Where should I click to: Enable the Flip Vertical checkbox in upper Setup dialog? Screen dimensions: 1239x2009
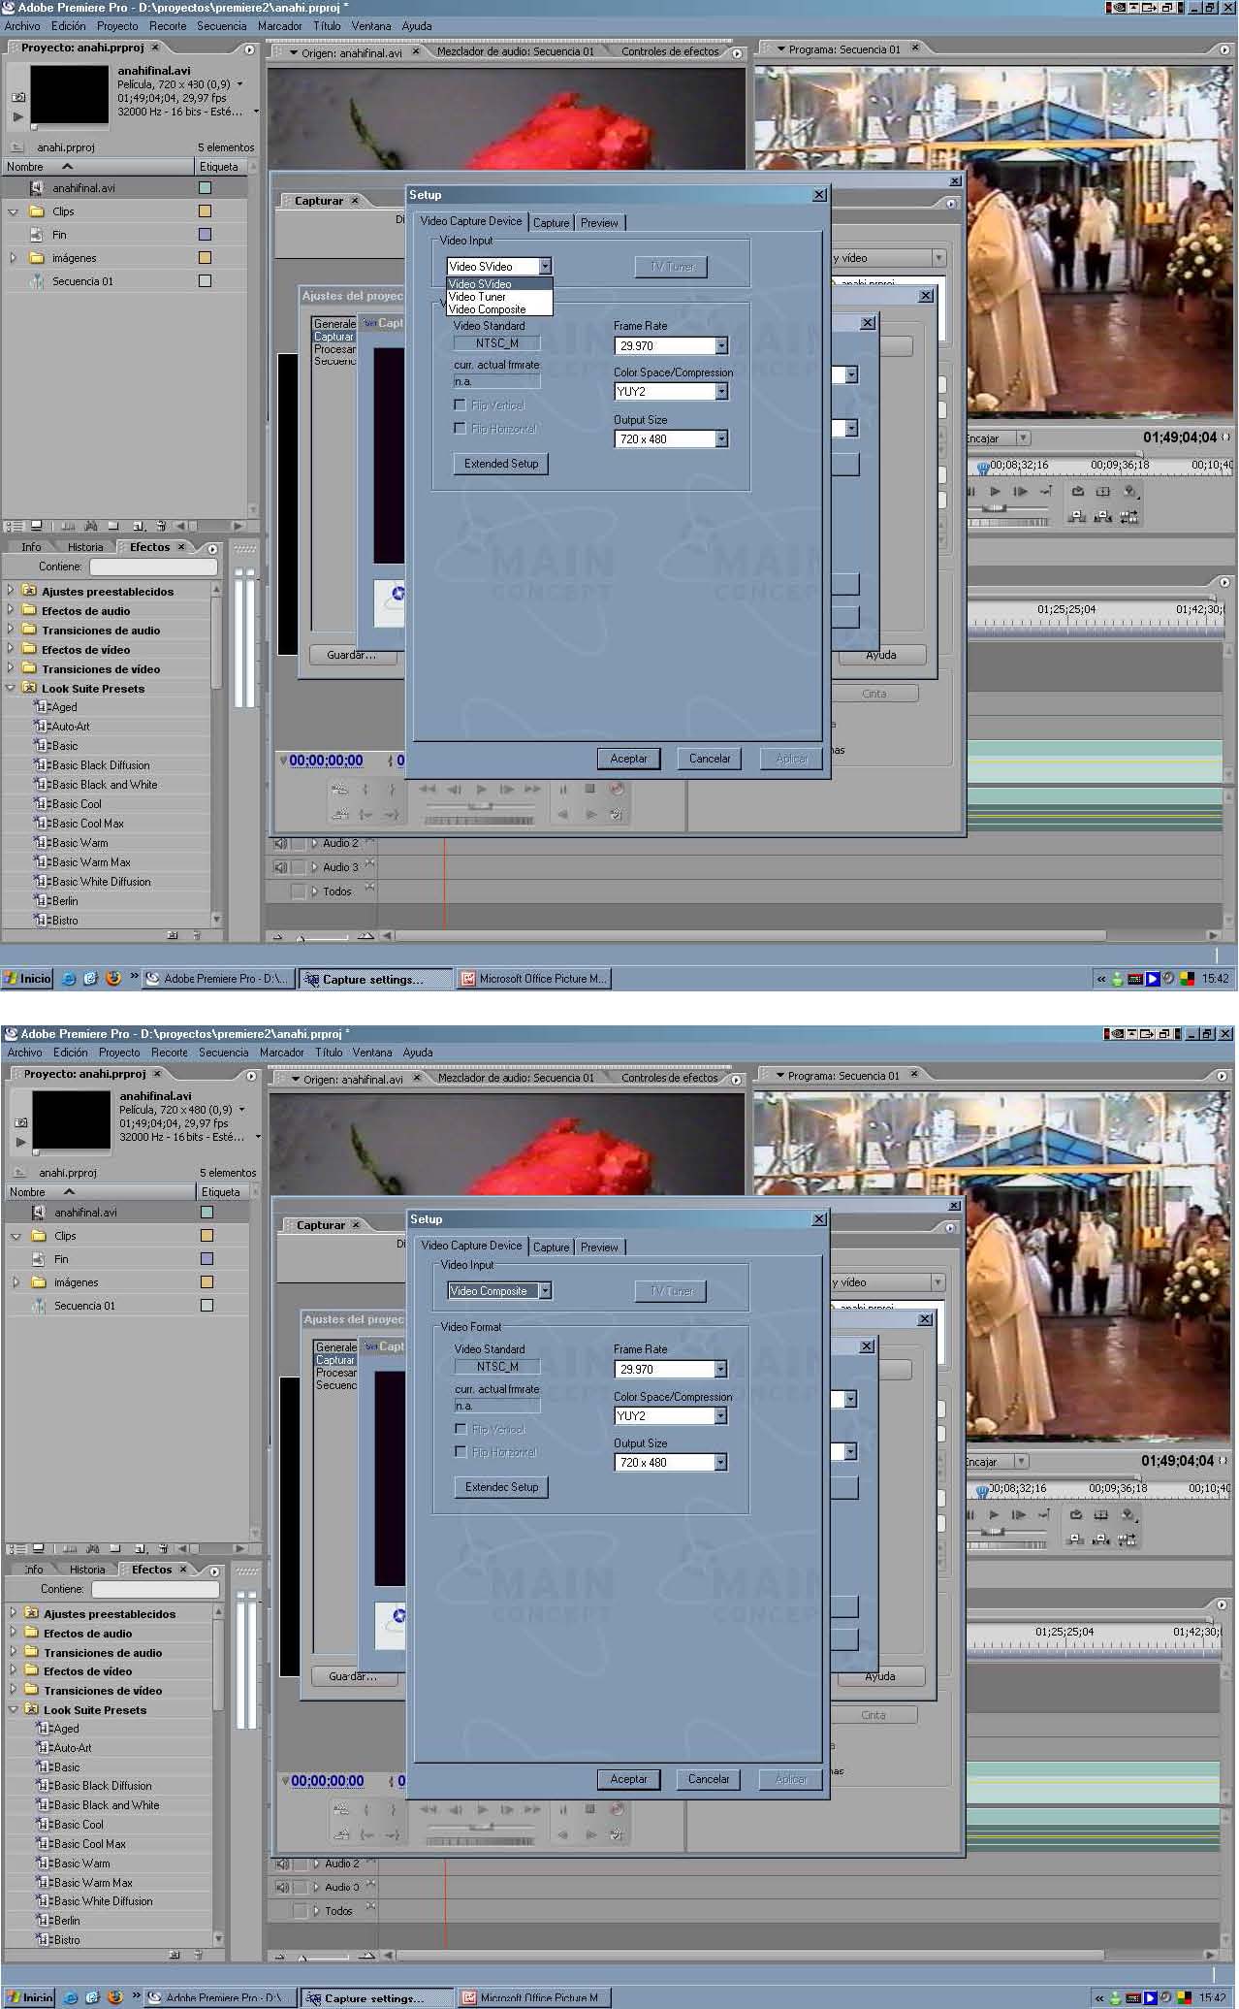(x=461, y=405)
